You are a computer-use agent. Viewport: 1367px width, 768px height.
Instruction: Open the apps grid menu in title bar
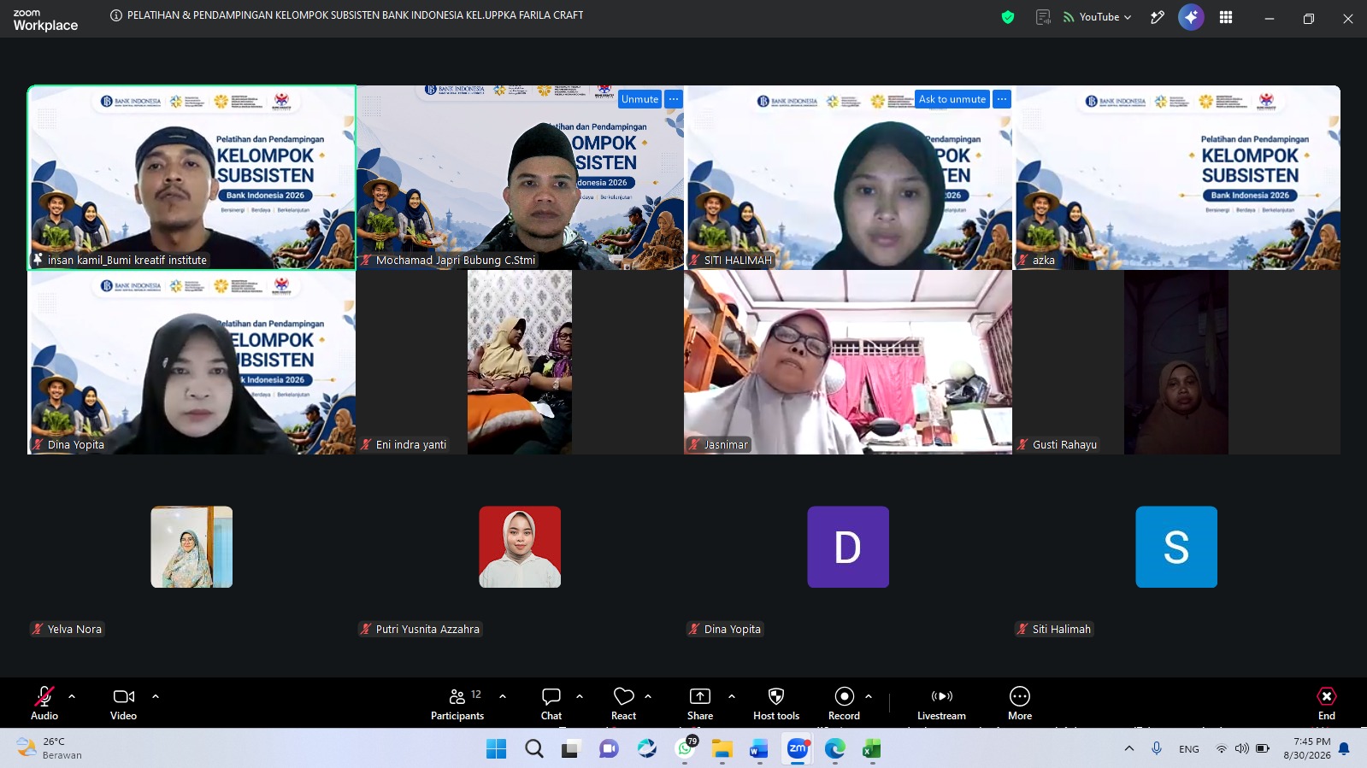1226,17
